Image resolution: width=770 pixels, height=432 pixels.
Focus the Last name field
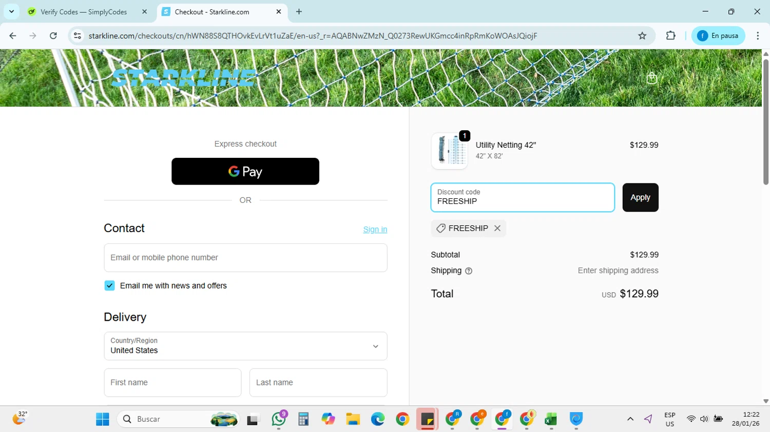(318, 382)
